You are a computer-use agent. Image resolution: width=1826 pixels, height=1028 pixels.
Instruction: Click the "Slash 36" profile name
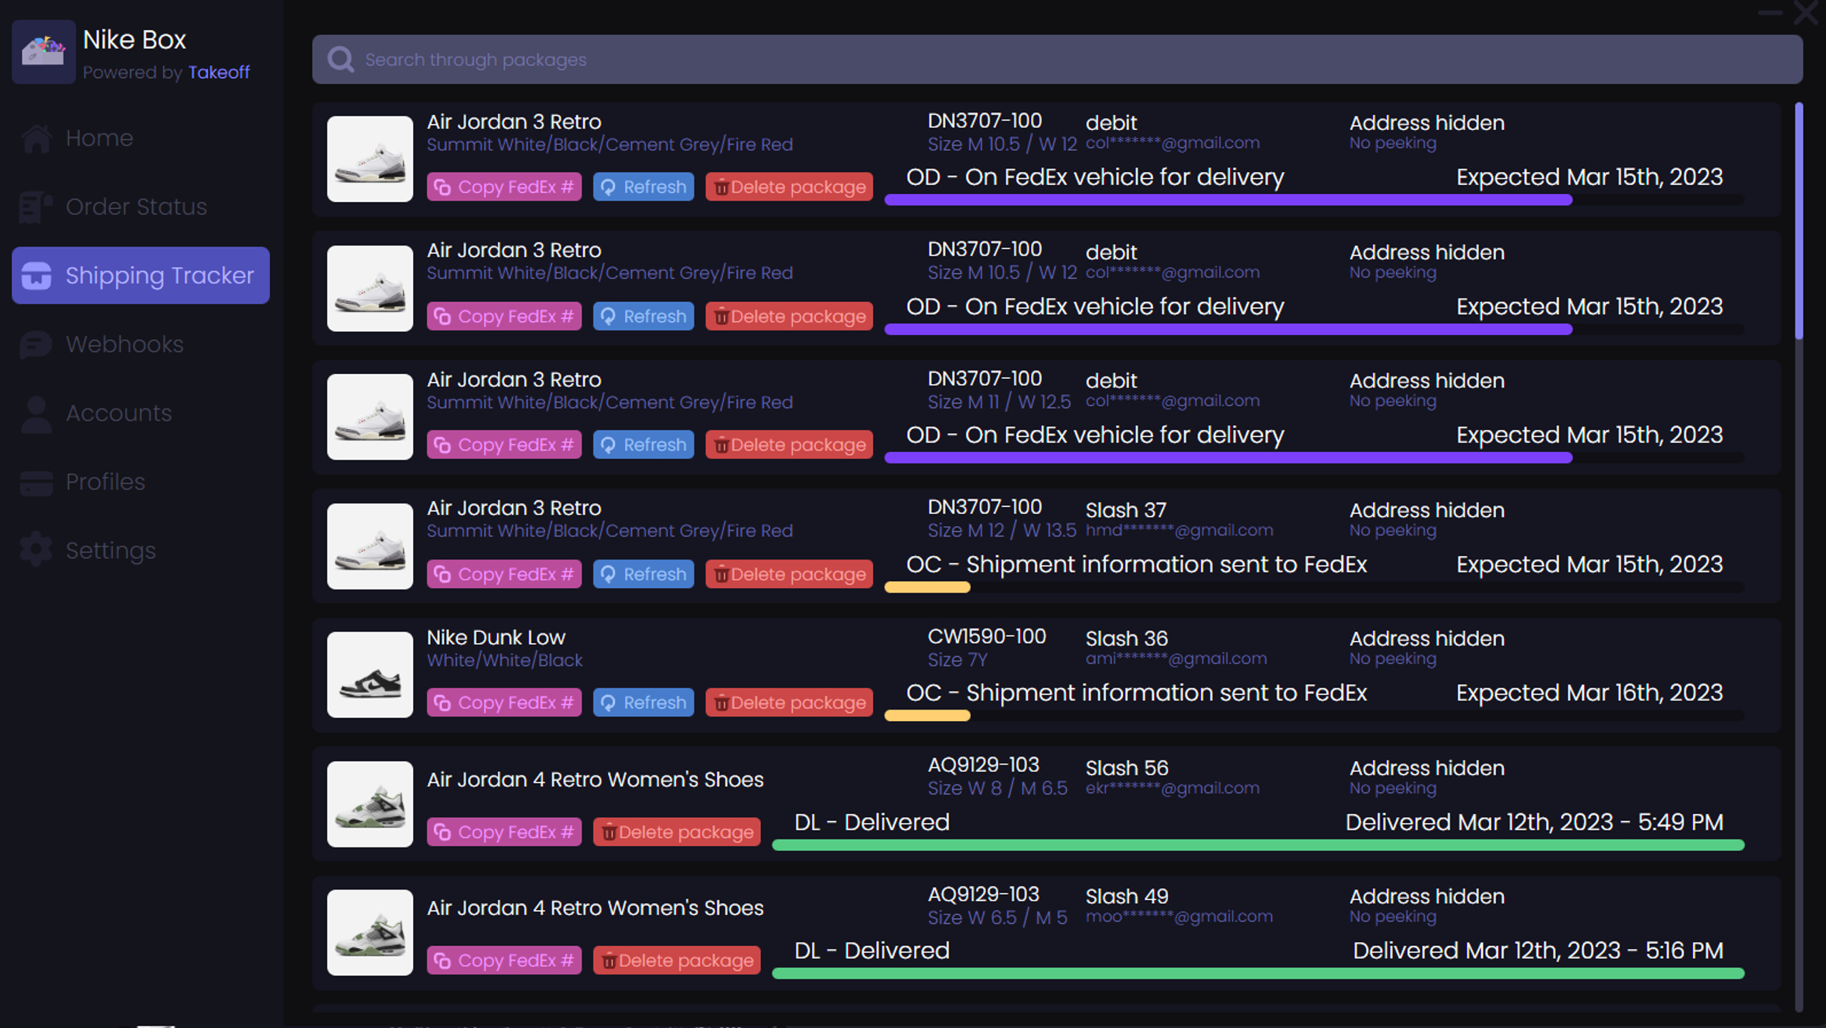[x=1127, y=638]
